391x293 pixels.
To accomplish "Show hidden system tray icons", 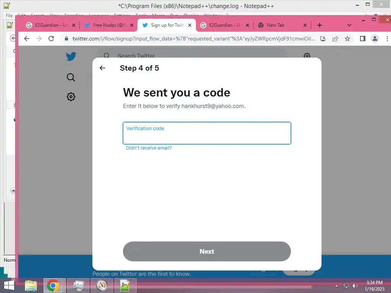I will 337,286.
